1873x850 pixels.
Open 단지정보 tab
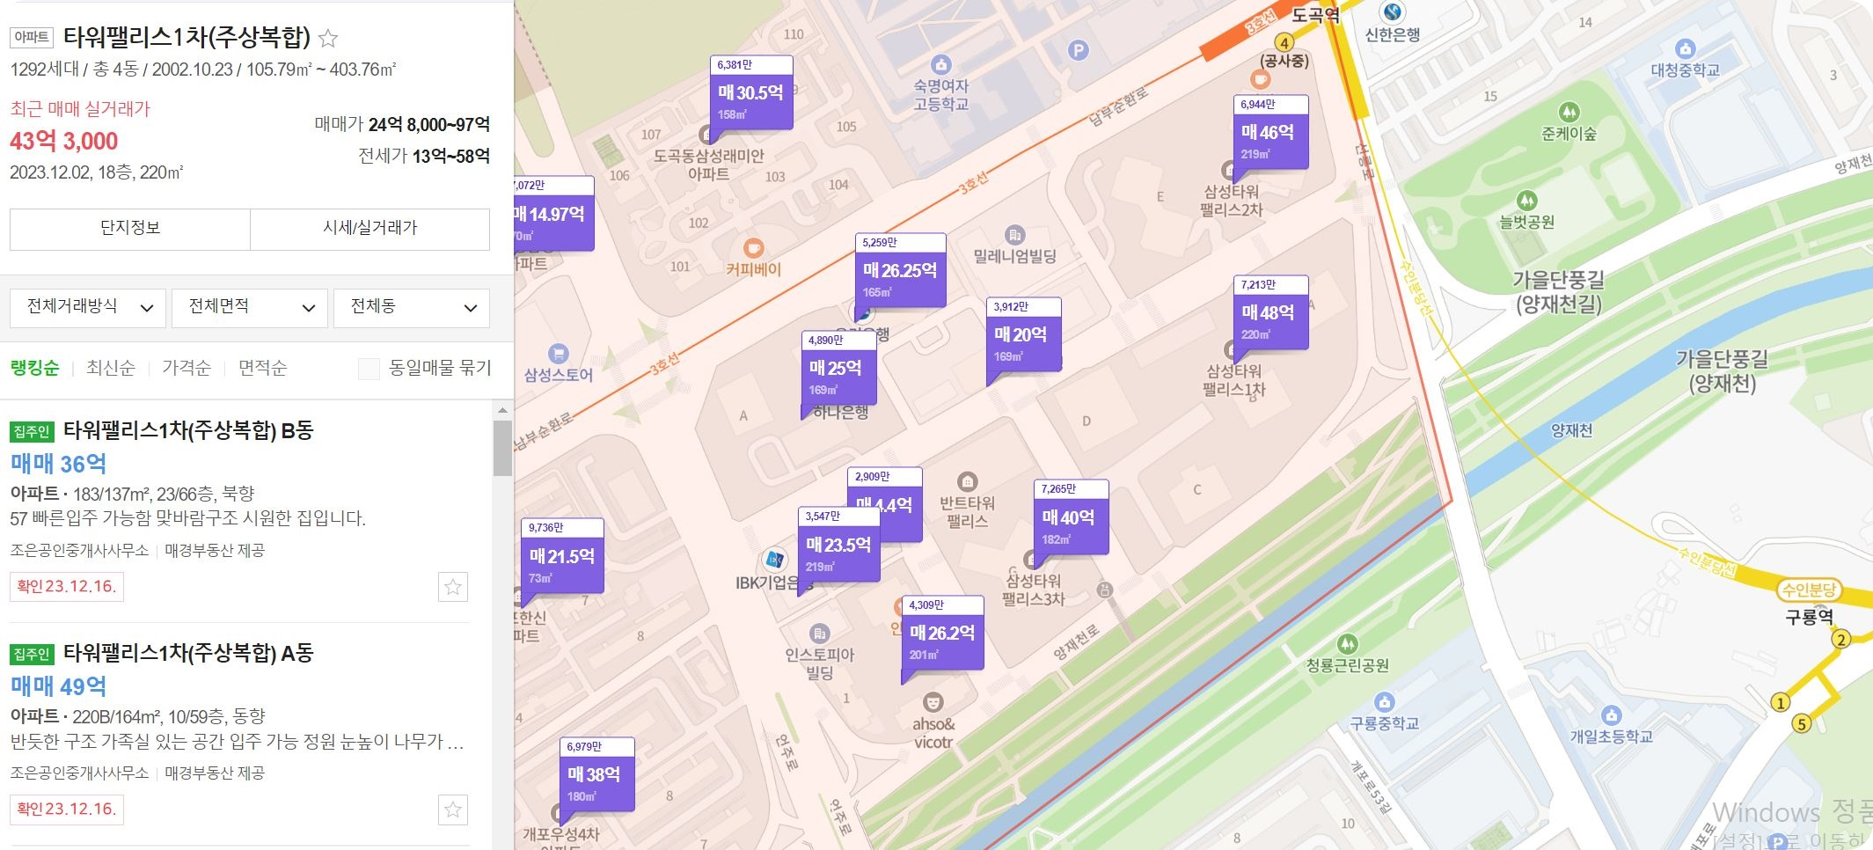pos(130,229)
